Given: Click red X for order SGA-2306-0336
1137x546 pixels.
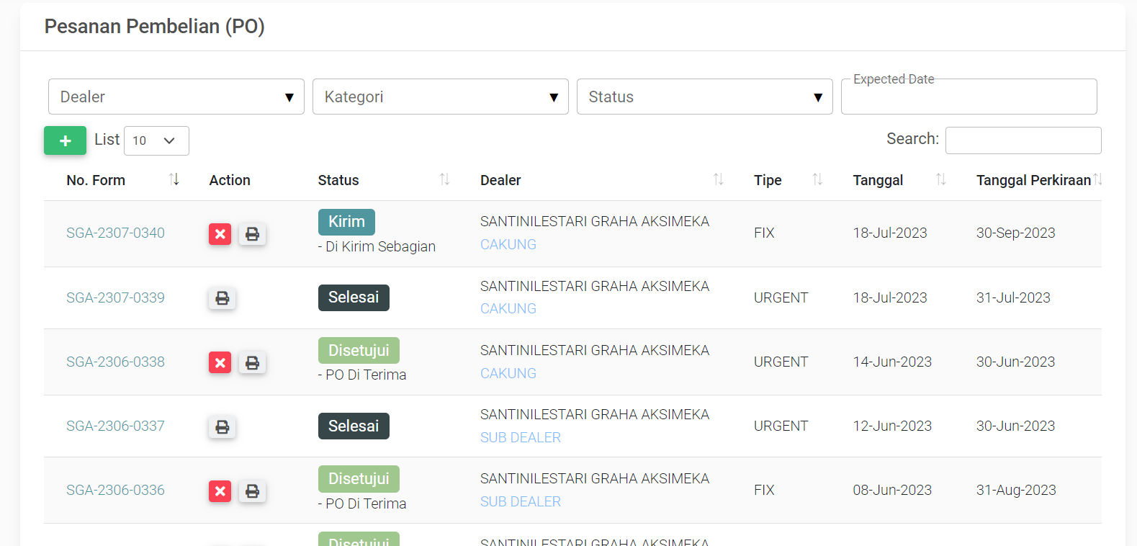Looking at the screenshot, I should pos(220,491).
